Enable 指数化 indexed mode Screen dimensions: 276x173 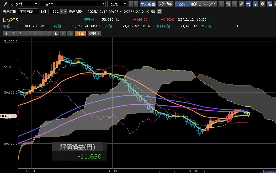point(196,4)
